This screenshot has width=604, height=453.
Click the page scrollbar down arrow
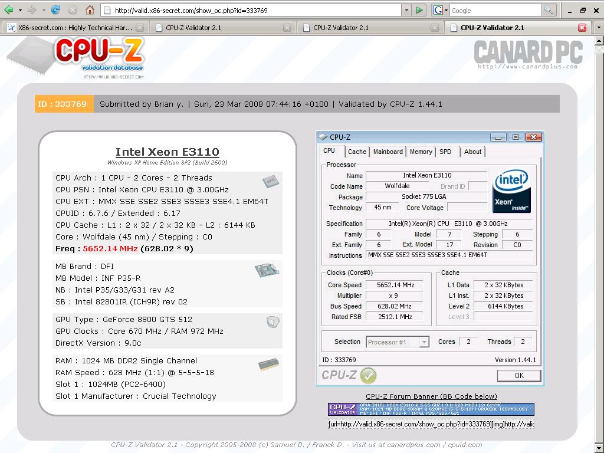pos(599,448)
